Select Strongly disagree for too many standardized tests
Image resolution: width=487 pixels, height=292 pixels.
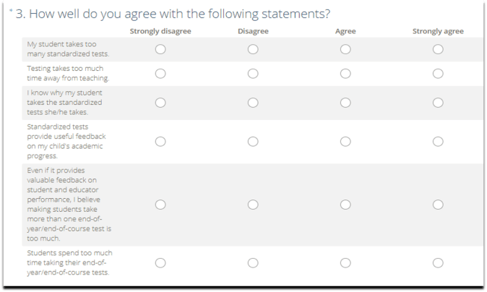click(x=160, y=49)
